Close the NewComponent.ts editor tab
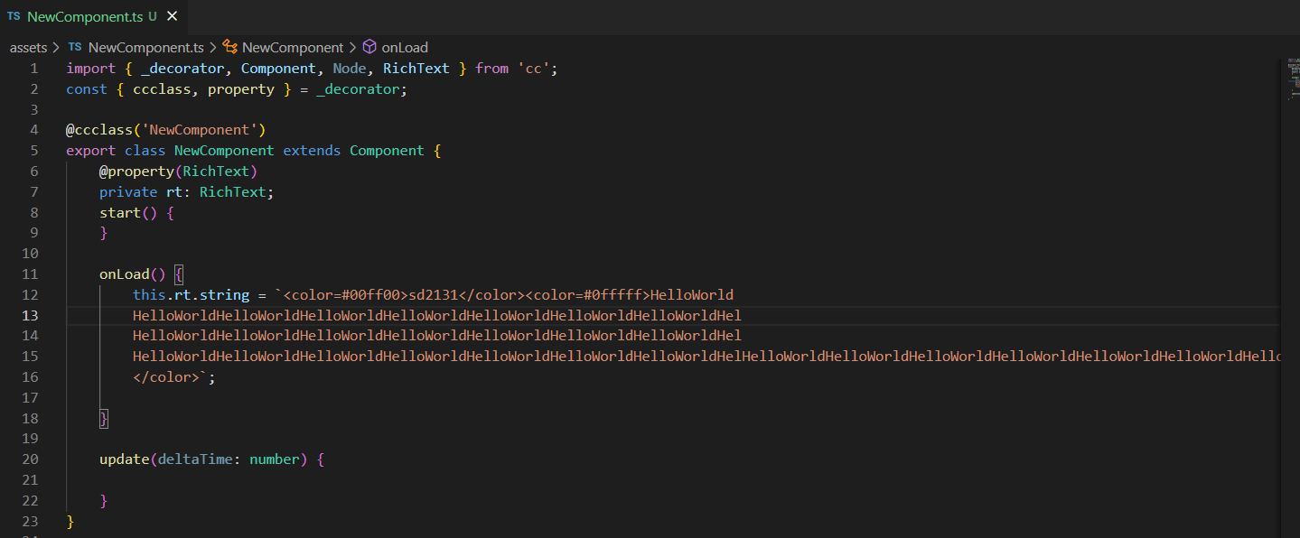The image size is (1300, 538). point(173,16)
